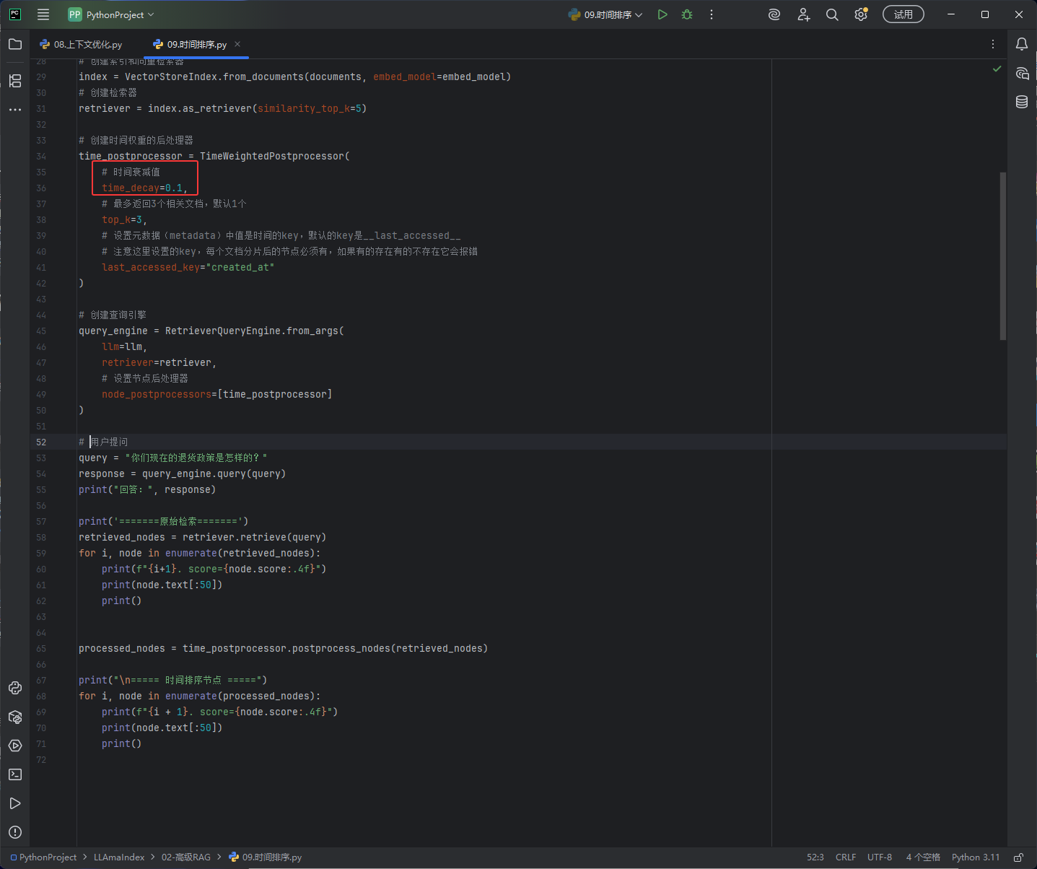
Task: Click similarity_top_k=5 argument
Action: [x=310, y=108]
